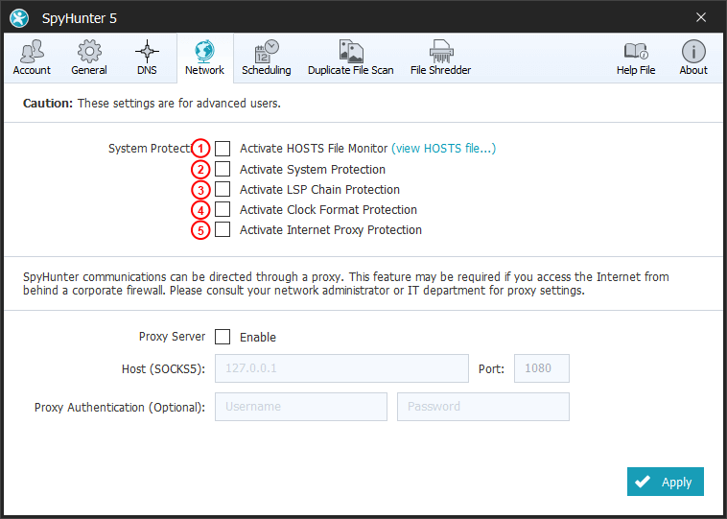727x519 pixels.
Task: Open Duplicate File Scan icon
Action: [350, 52]
